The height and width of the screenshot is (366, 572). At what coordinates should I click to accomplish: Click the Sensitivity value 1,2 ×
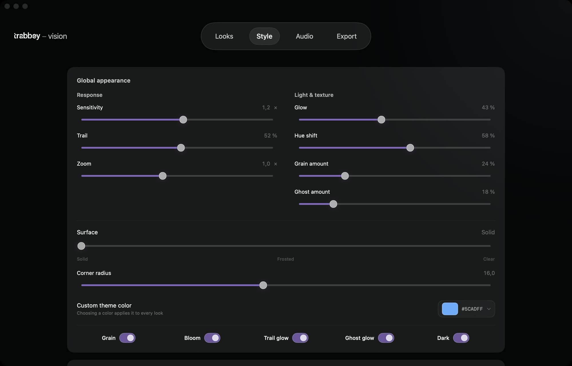coord(269,108)
